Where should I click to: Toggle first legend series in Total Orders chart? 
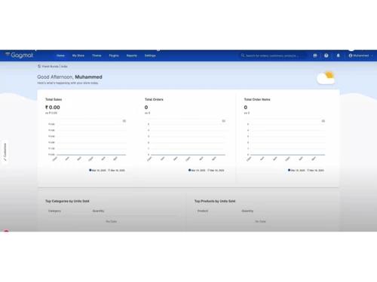click(197, 170)
